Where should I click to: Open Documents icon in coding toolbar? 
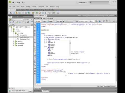[35, 25]
